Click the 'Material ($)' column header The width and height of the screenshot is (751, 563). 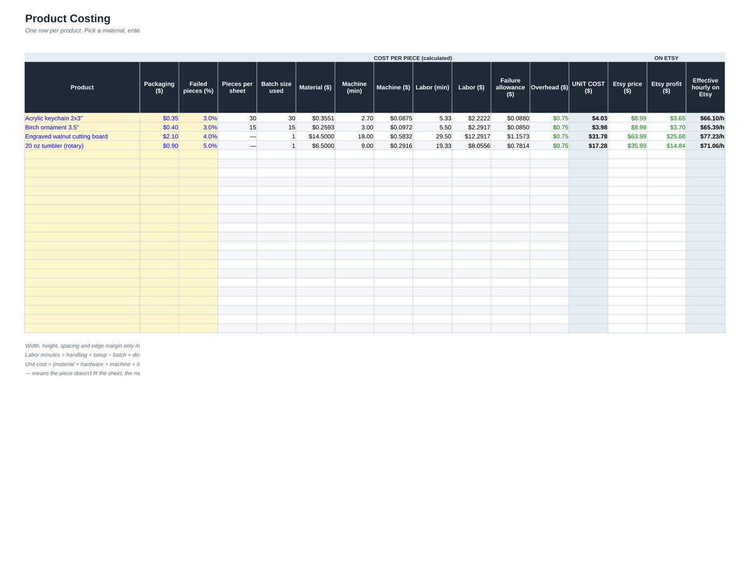coord(315,88)
